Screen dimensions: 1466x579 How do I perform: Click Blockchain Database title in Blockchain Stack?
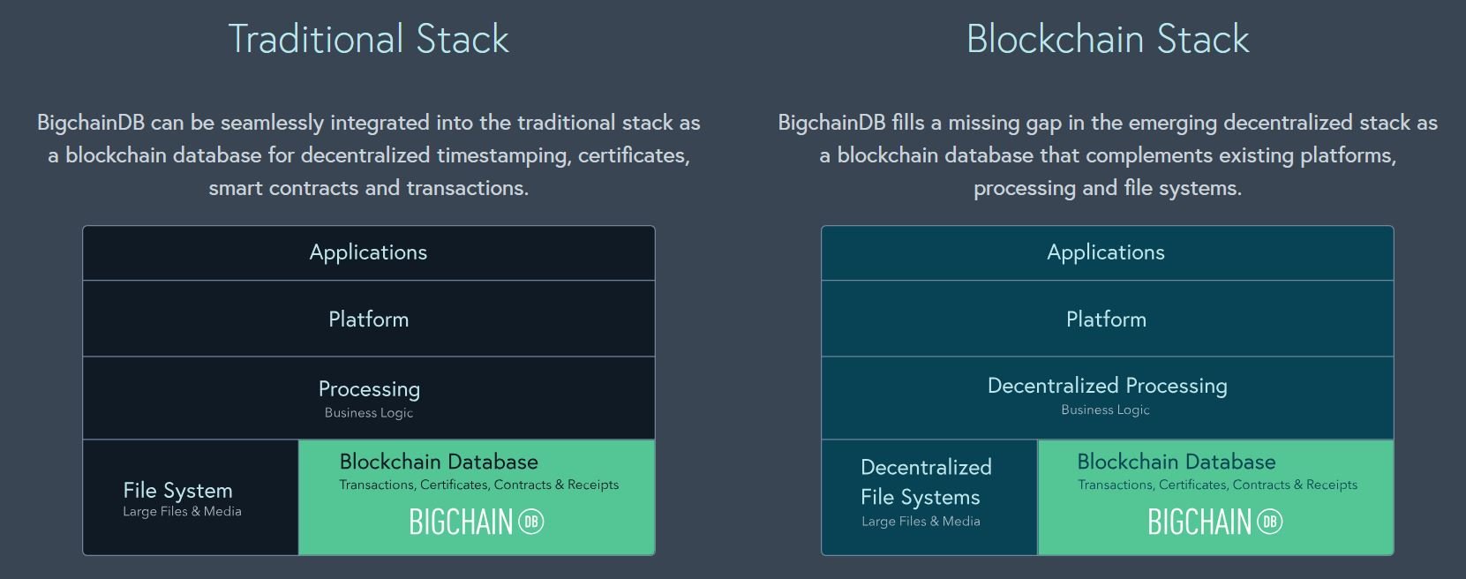click(x=1177, y=462)
